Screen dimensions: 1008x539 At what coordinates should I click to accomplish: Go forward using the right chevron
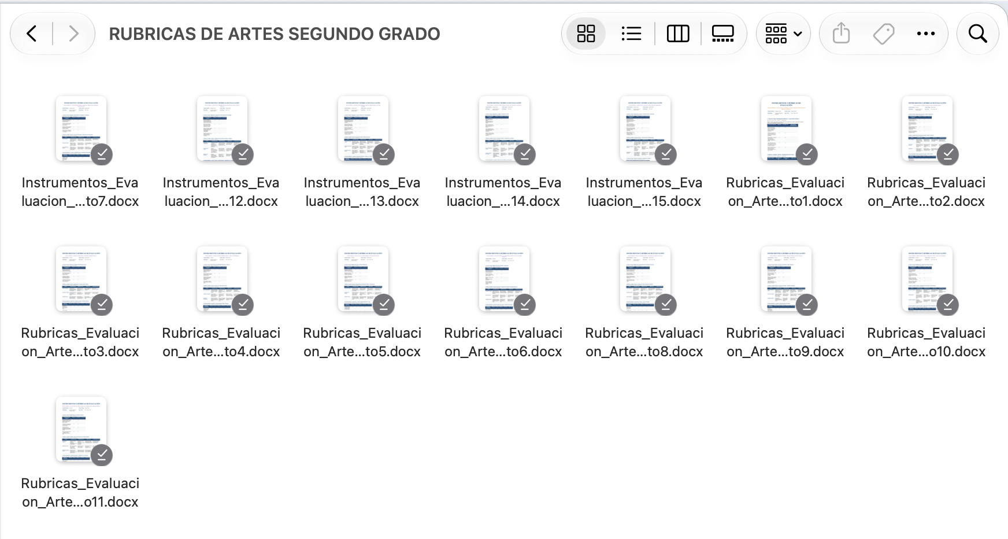coord(73,34)
